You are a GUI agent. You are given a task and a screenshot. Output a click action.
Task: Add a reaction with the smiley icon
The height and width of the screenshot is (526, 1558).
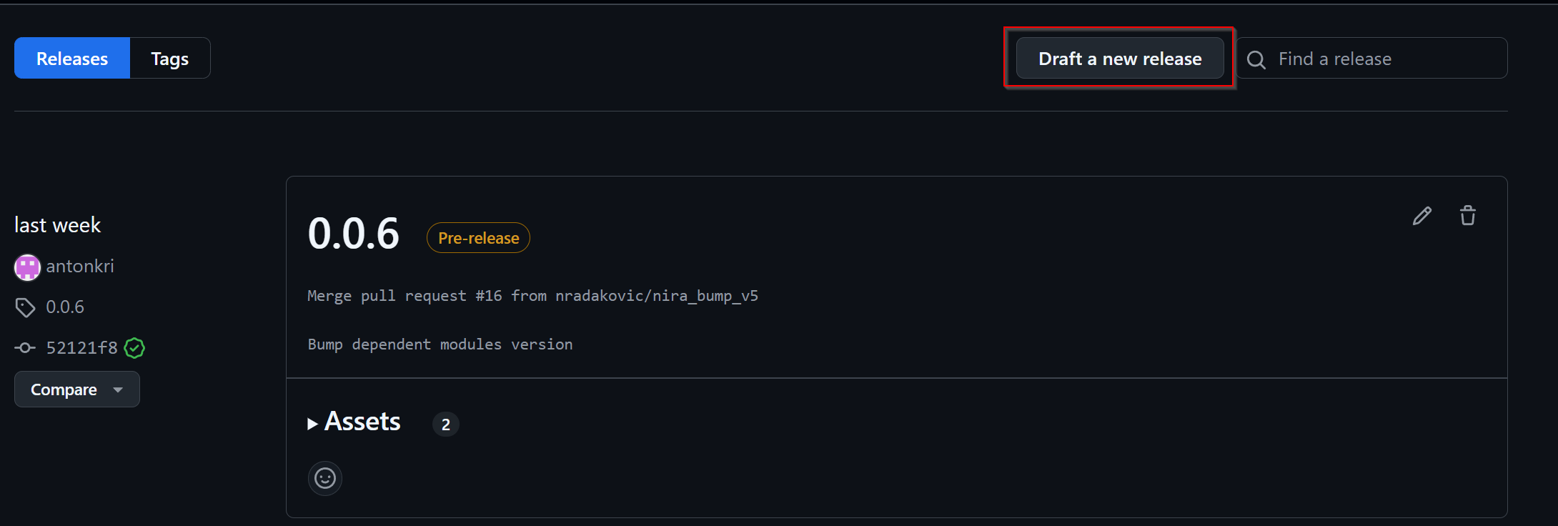tap(325, 478)
